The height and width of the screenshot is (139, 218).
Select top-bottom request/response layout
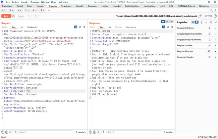[x=167, y=21]
